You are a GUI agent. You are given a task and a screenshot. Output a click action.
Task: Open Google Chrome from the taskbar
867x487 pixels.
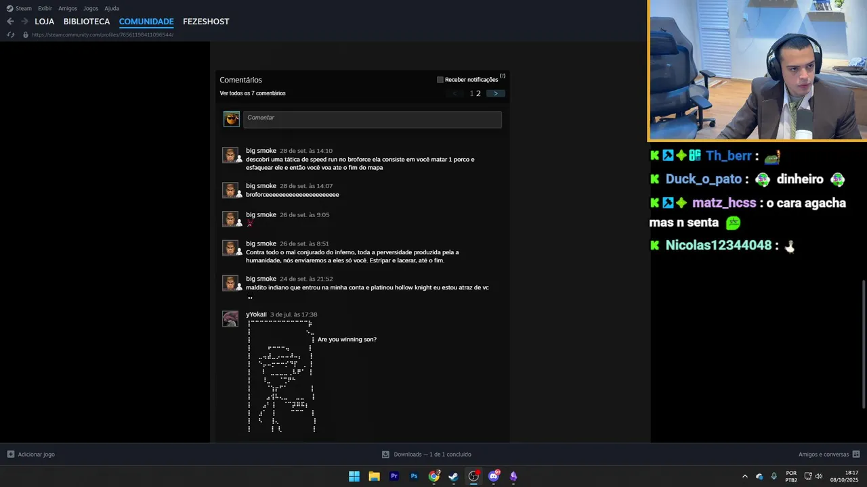point(434,476)
